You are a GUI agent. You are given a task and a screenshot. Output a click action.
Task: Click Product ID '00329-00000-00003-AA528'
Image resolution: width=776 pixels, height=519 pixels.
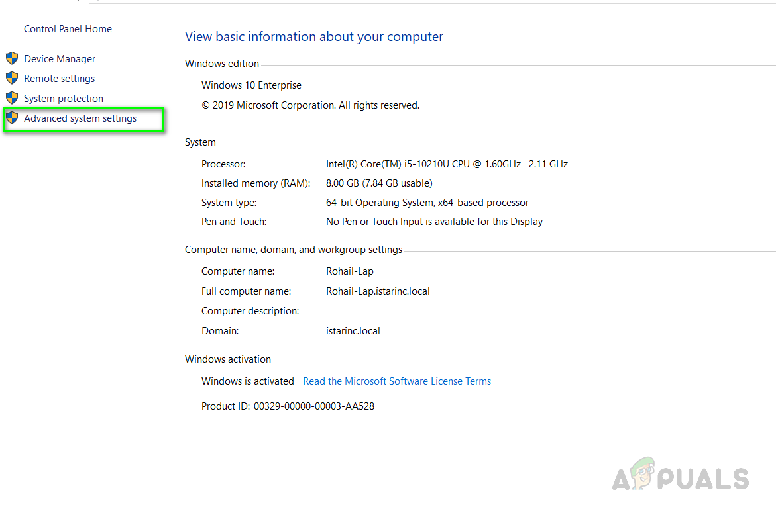tap(313, 406)
